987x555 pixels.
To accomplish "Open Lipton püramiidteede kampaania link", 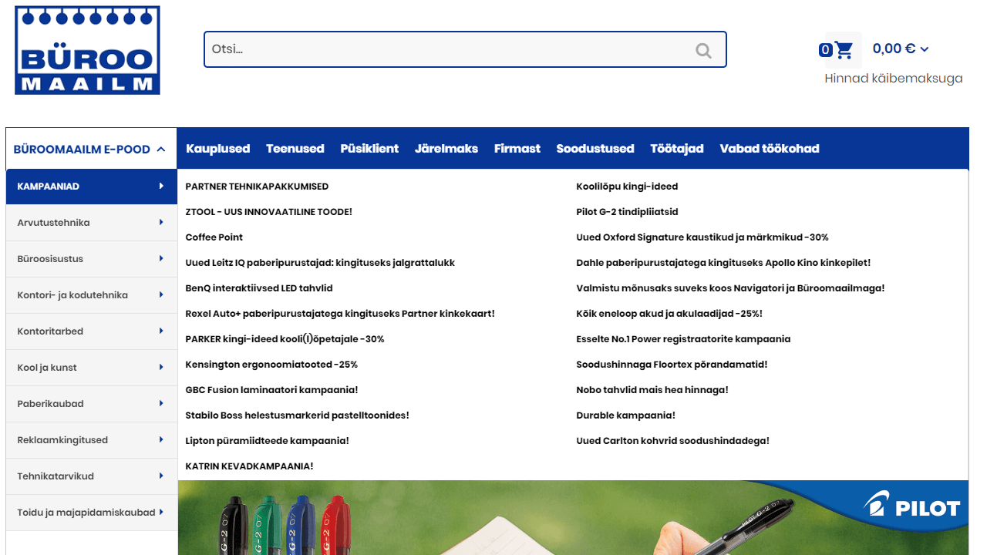I will 268,441.
